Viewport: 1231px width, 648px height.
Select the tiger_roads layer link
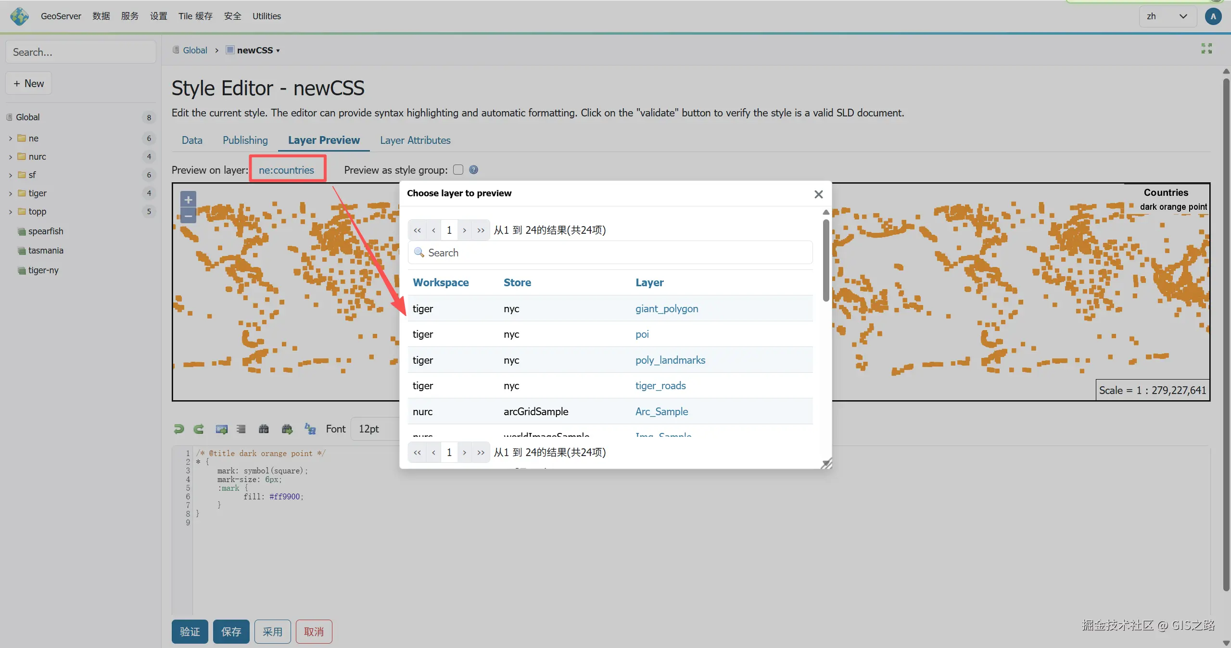click(660, 385)
